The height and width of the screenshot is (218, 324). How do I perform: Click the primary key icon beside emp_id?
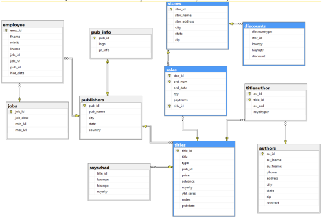[6, 30]
